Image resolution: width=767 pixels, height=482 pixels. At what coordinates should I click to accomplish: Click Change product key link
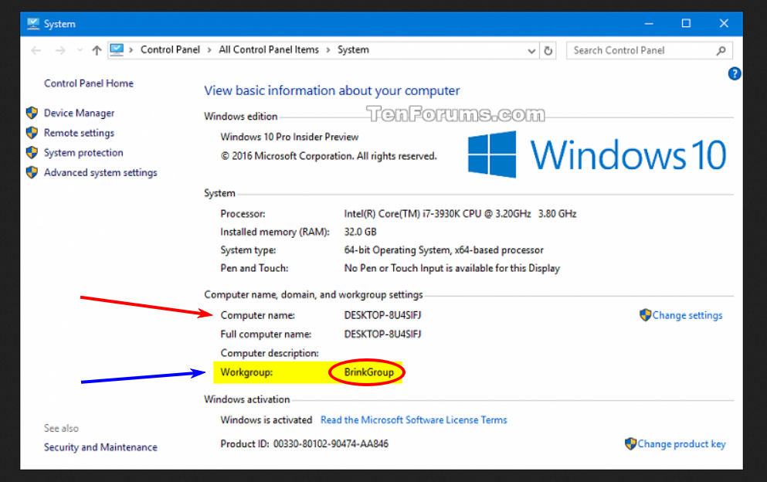point(681,444)
